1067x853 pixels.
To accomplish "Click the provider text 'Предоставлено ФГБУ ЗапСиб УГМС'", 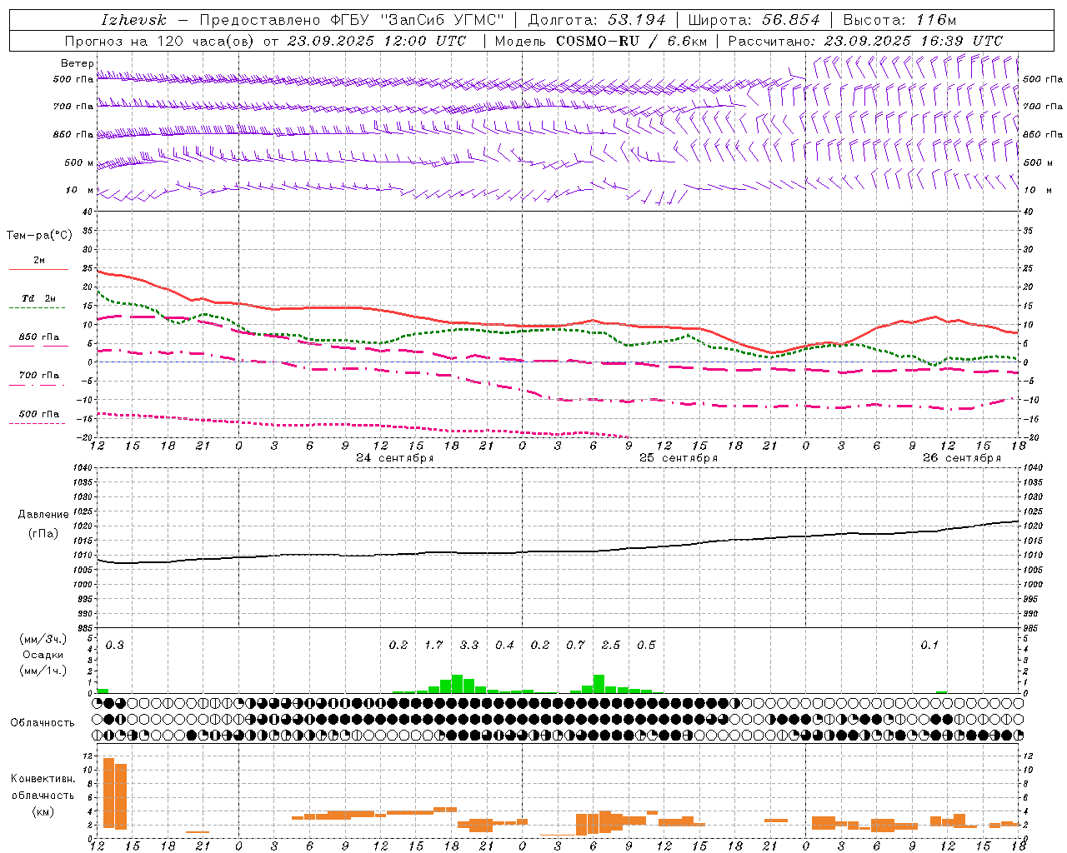I will pos(353,20).
